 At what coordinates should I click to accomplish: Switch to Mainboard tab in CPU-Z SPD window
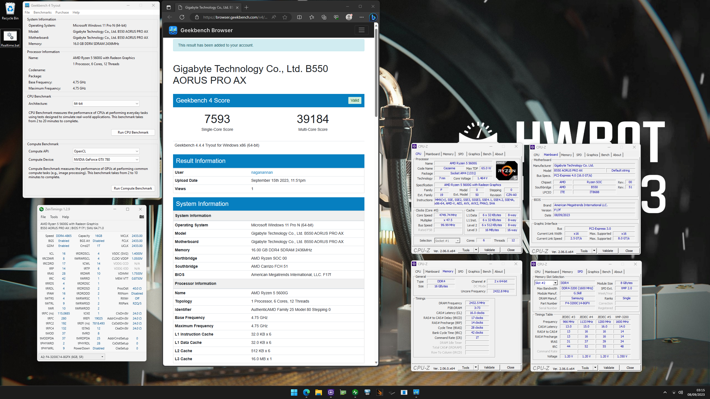pos(552,272)
